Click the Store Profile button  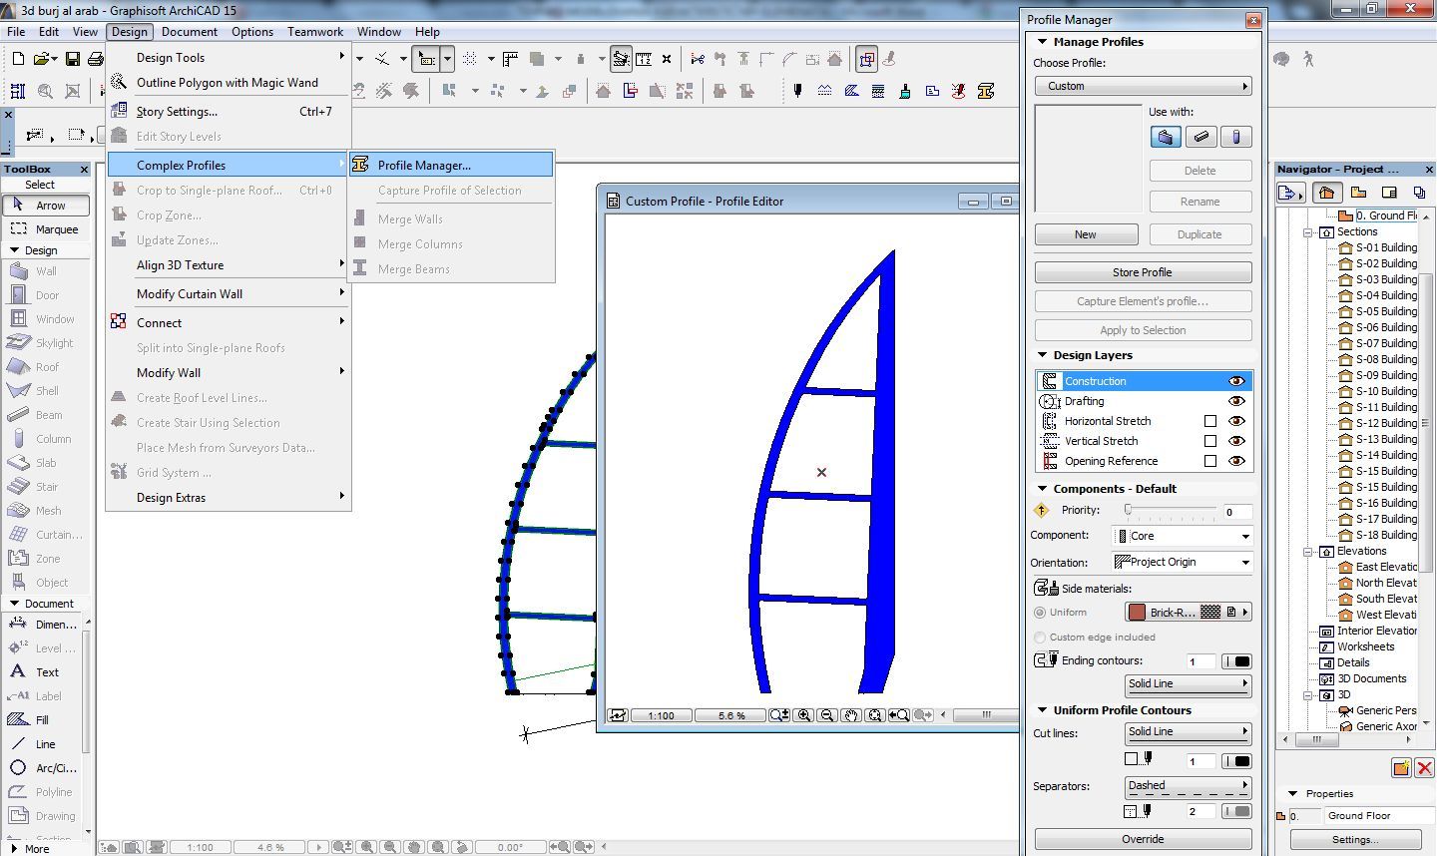[x=1143, y=272]
